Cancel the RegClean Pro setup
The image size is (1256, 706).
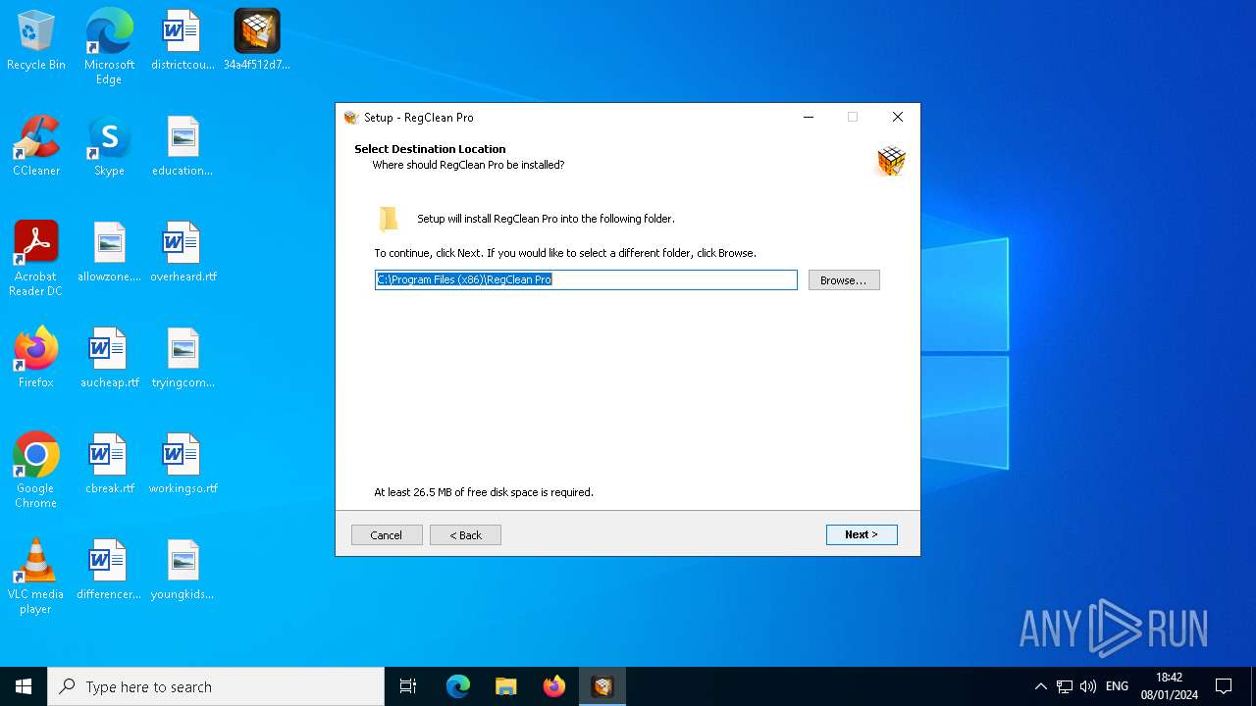[387, 535]
